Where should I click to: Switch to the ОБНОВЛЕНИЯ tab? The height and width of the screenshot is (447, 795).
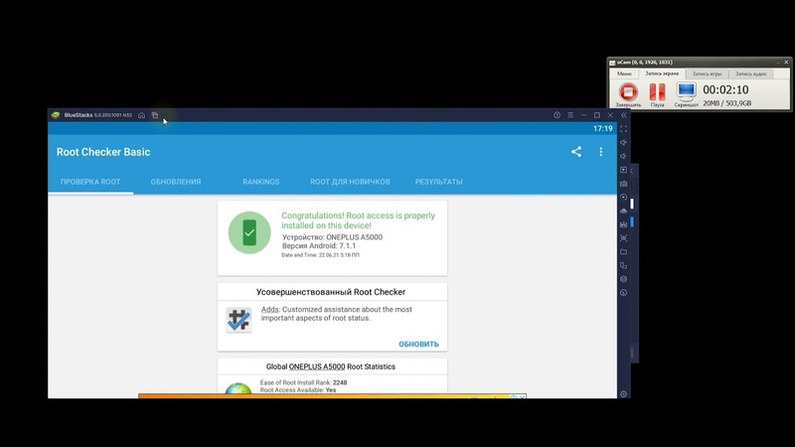coord(176,182)
